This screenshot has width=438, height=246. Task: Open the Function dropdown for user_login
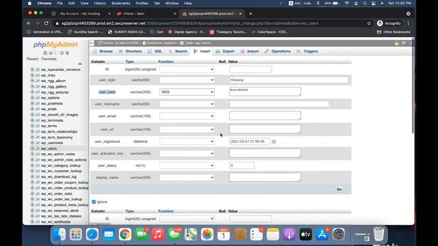pos(187,80)
